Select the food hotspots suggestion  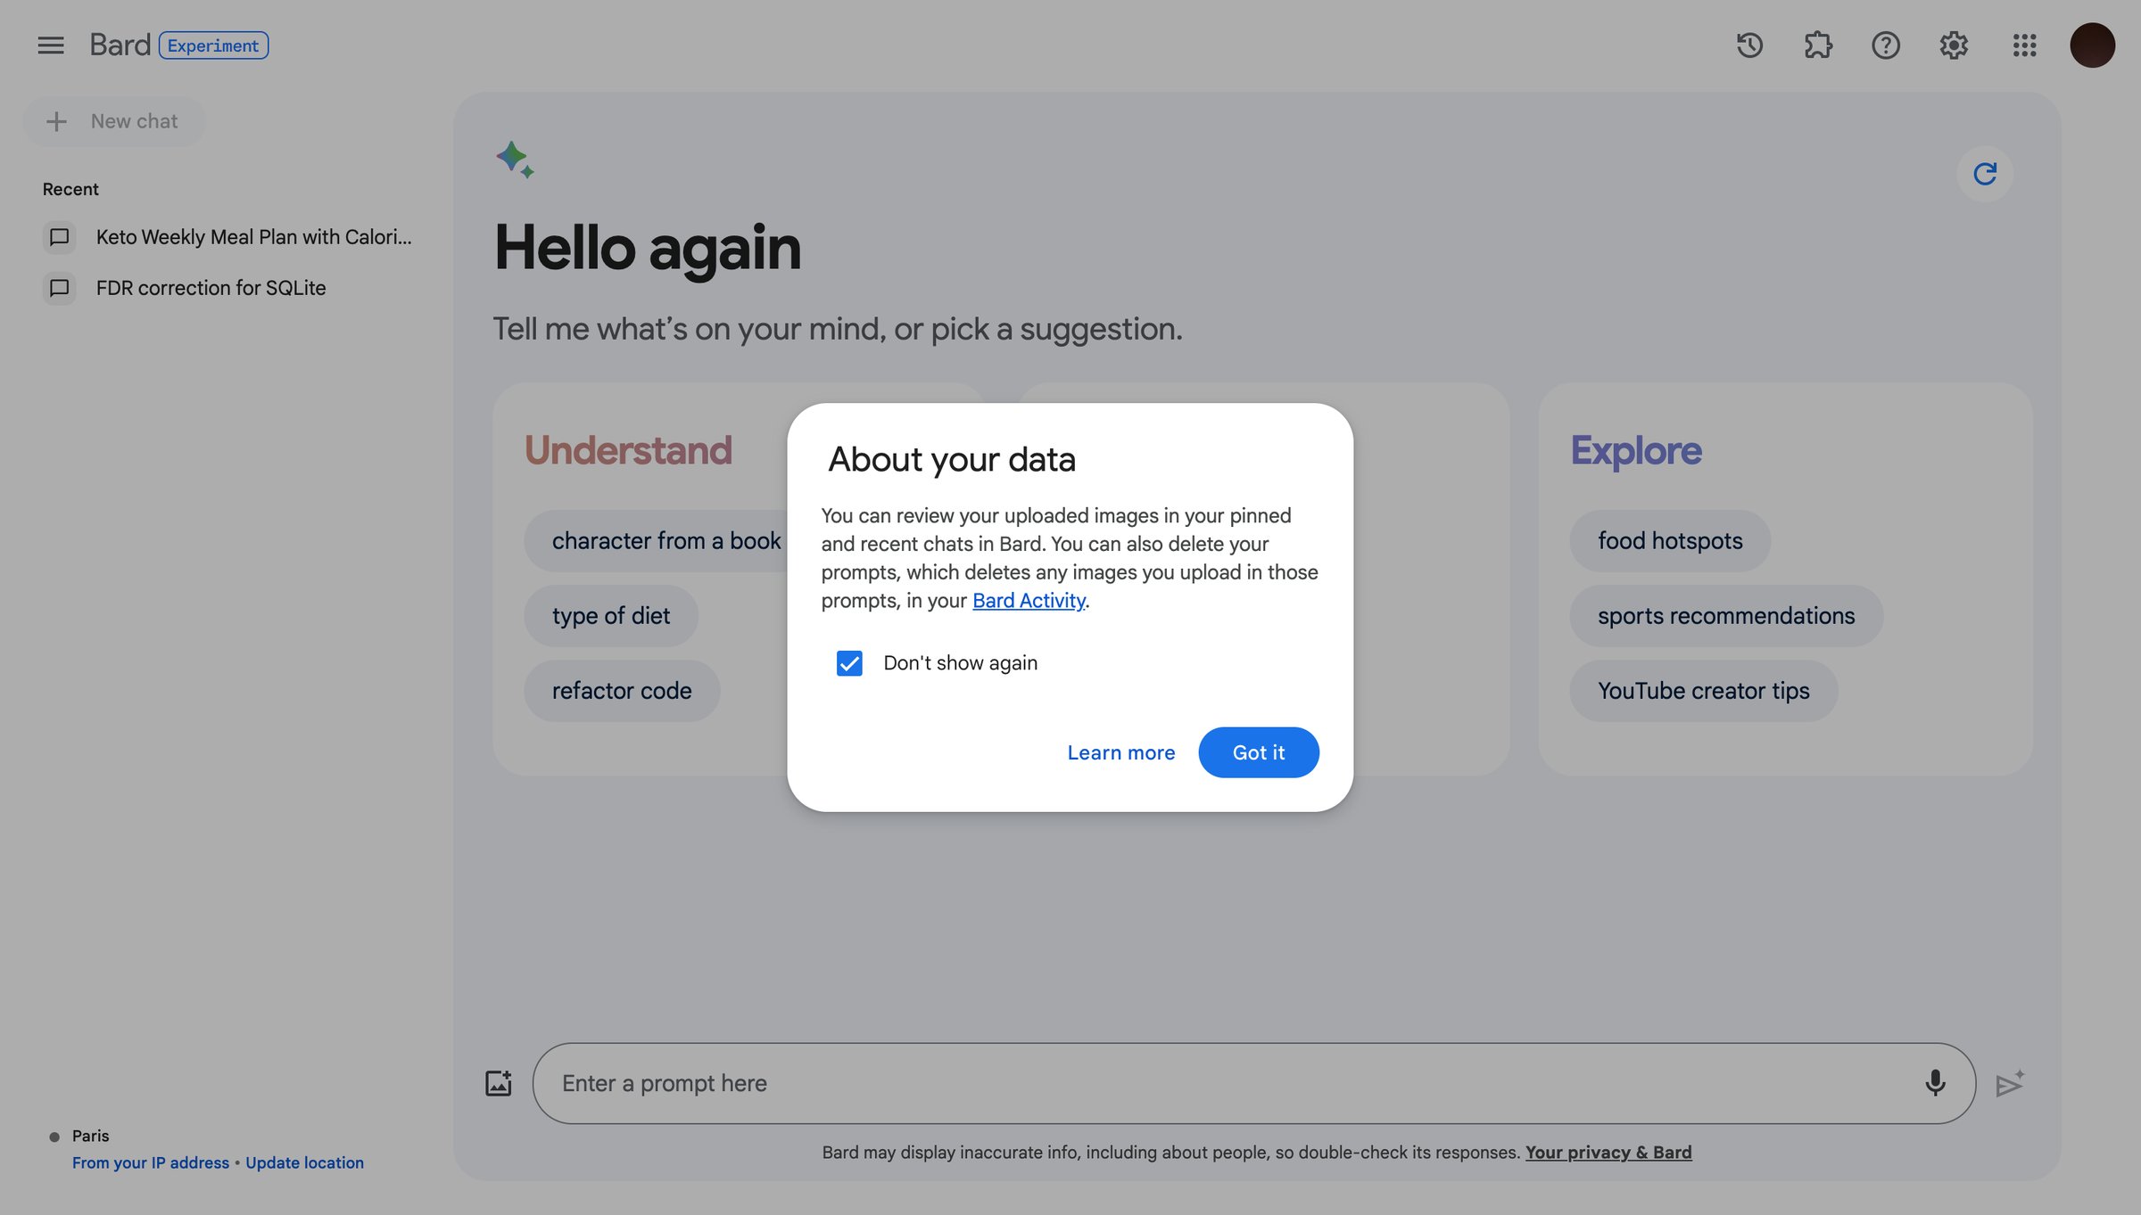1669,541
